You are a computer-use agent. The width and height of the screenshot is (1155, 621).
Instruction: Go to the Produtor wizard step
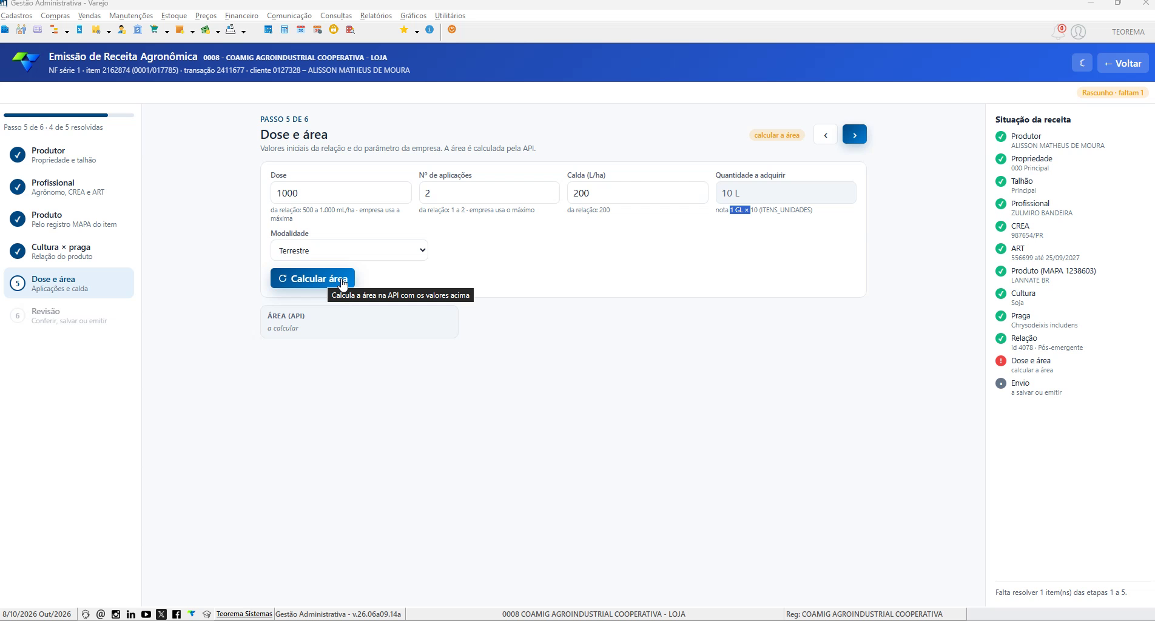pyautogui.click(x=69, y=155)
